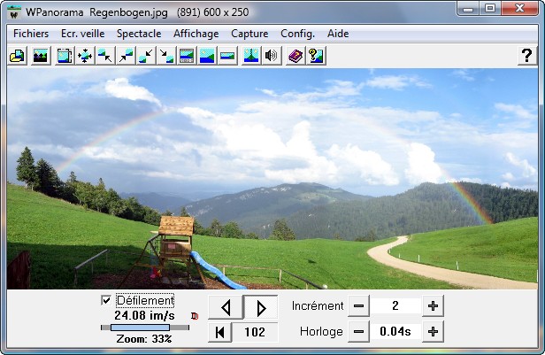This screenshot has width=545, height=355.
Task: Decrease Incrément with the minus button
Action: point(358,306)
